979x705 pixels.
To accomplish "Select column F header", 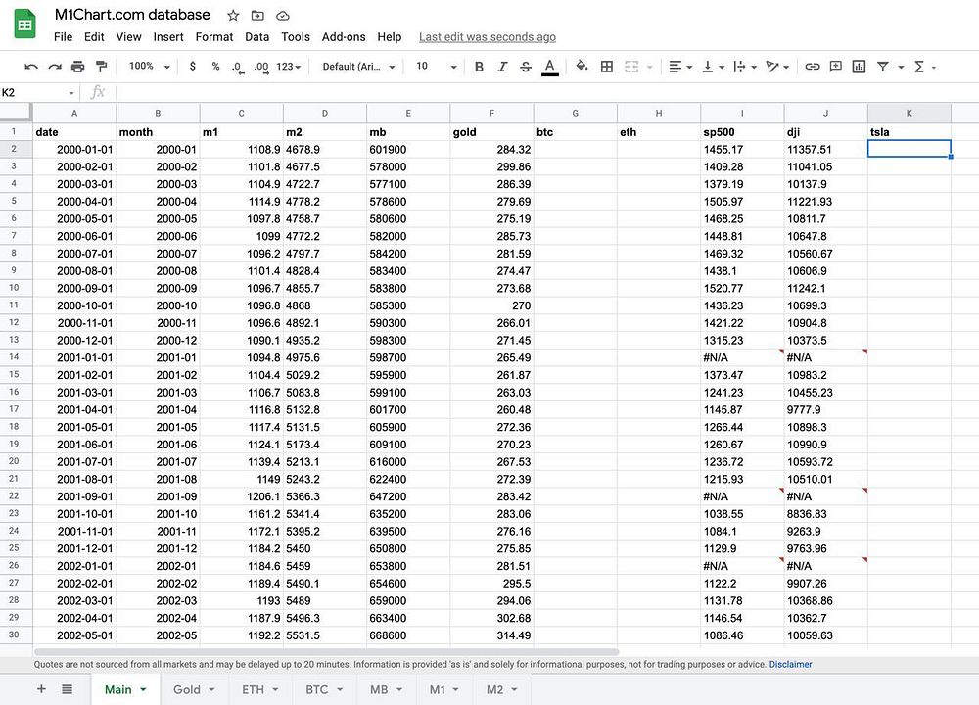I will [491, 113].
